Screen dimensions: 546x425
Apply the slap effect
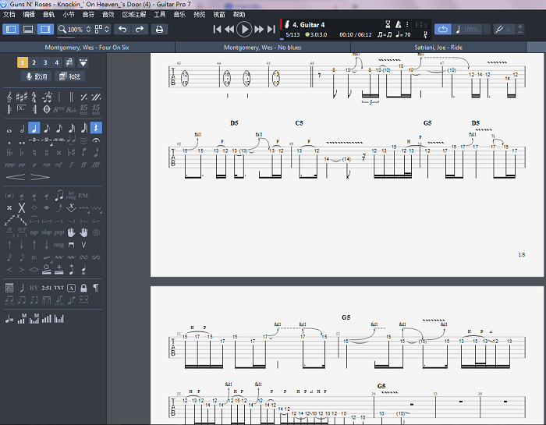pos(47,232)
